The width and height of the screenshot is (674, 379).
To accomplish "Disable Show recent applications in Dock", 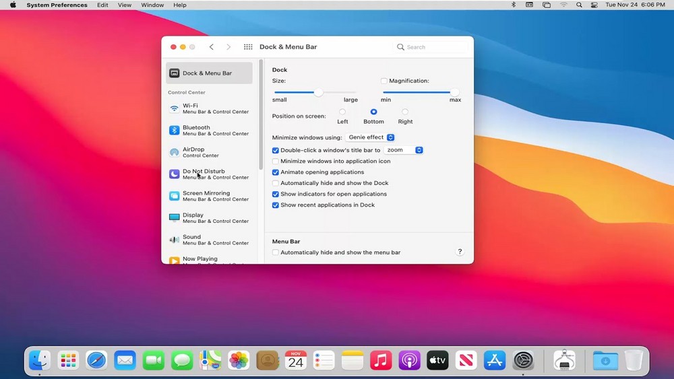I will tap(276, 205).
